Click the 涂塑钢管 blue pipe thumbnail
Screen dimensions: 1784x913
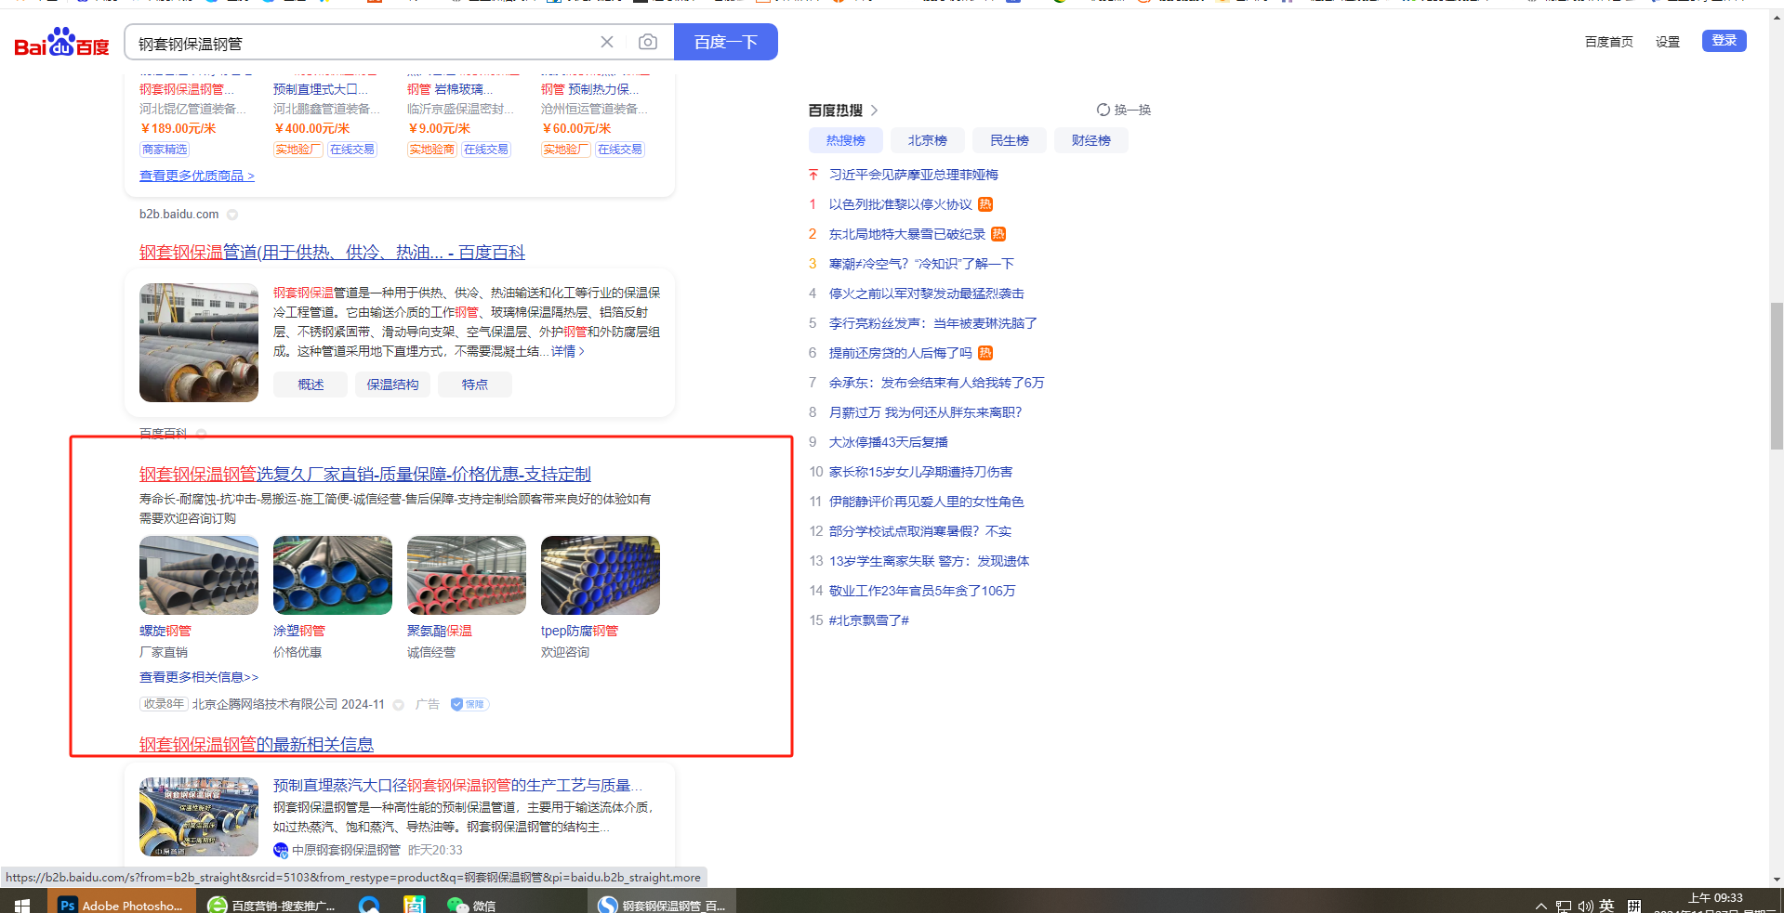pos(333,575)
